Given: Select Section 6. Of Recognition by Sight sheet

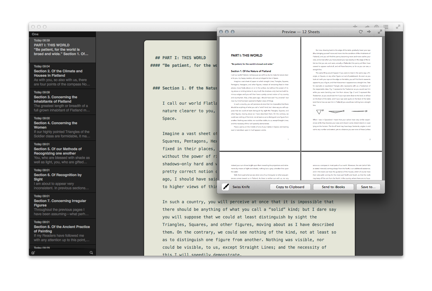Looking at the screenshot, I should 63,179.
